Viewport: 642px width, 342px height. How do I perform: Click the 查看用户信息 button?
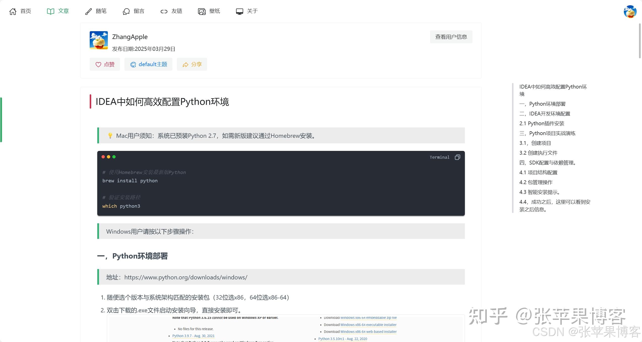click(451, 37)
